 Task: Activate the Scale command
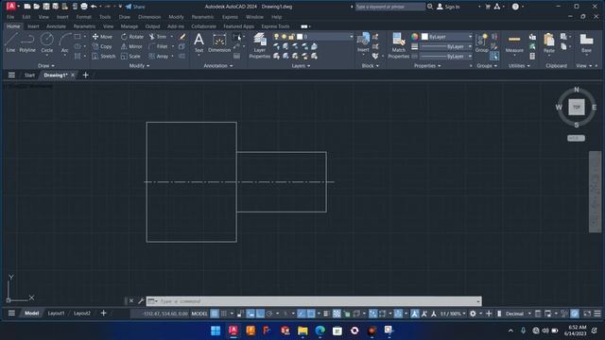pos(130,56)
